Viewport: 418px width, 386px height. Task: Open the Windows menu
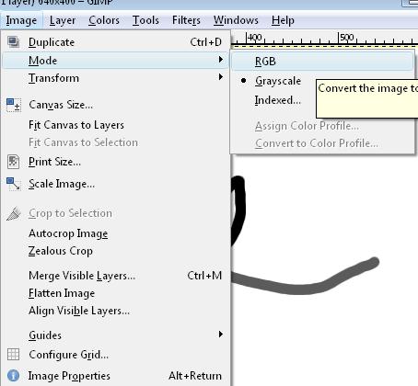[236, 20]
